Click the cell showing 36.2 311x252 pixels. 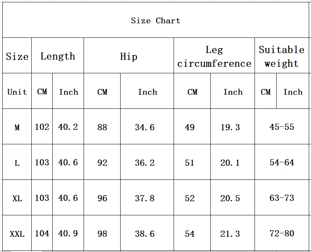pos(147,162)
